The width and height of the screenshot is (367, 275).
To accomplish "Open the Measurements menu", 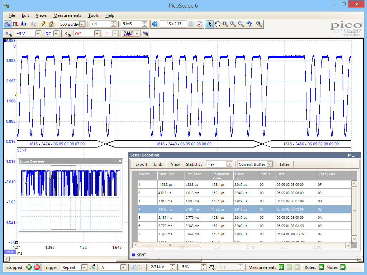I will pyautogui.click(x=67, y=15).
